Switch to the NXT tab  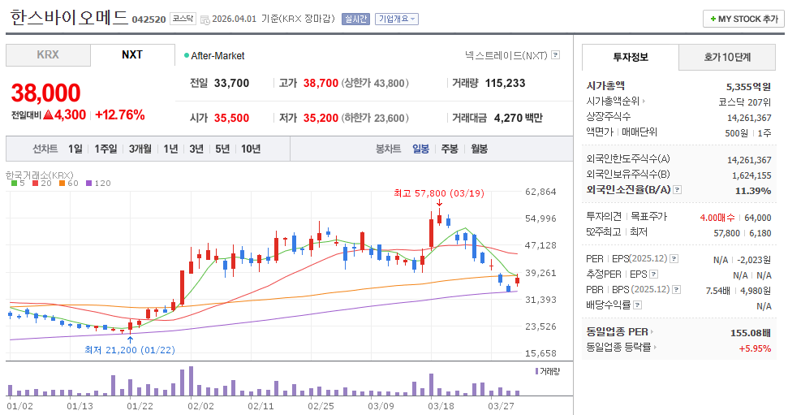[x=132, y=55]
